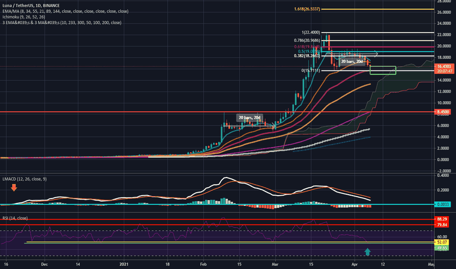Click 22.0000 on the price axis

[x=444, y=35]
